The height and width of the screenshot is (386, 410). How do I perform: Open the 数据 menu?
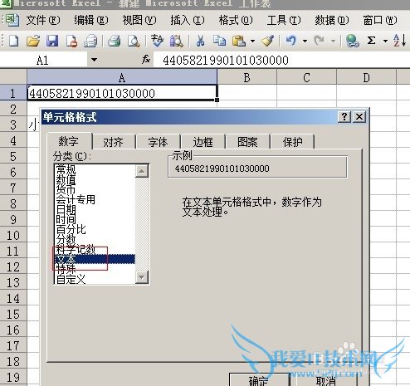coord(332,20)
